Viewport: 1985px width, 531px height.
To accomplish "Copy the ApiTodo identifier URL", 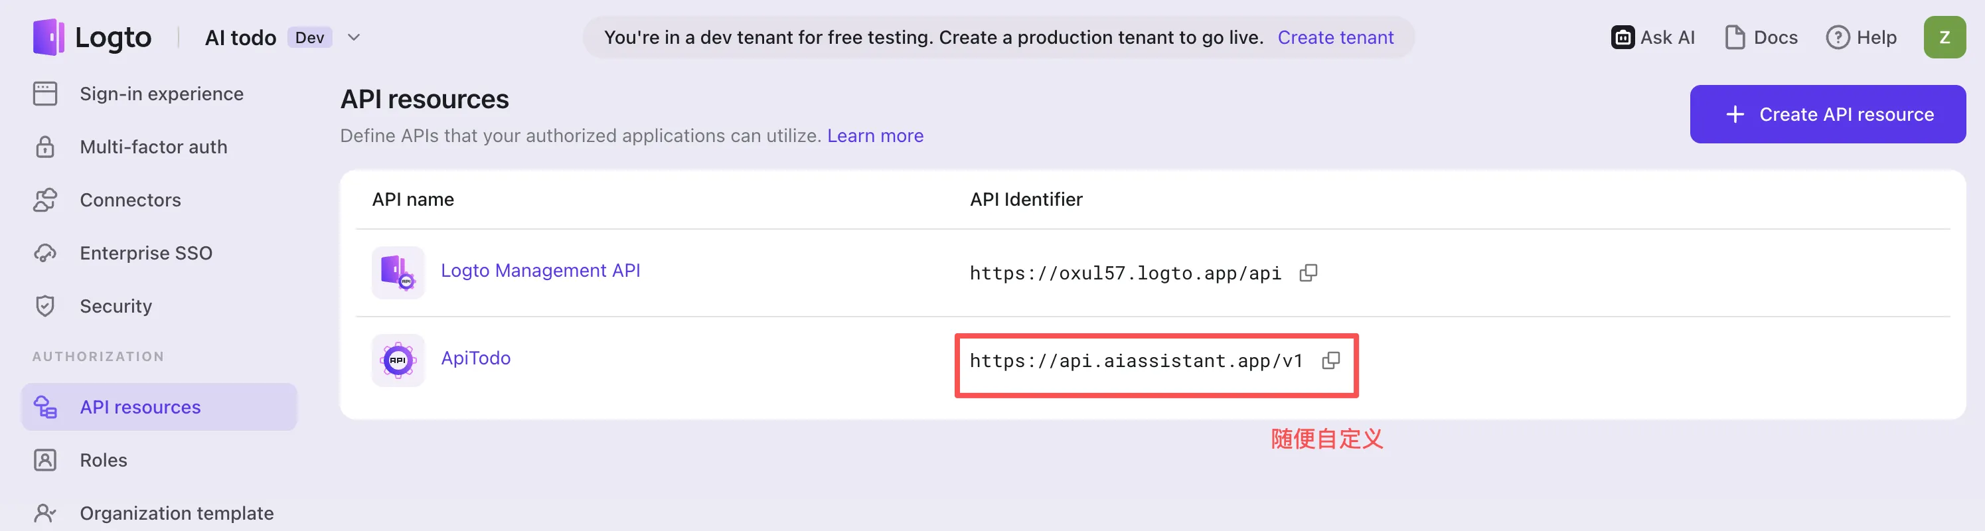I will pos(1330,360).
